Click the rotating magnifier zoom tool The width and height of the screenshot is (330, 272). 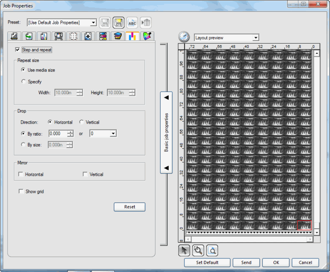pos(198,250)
